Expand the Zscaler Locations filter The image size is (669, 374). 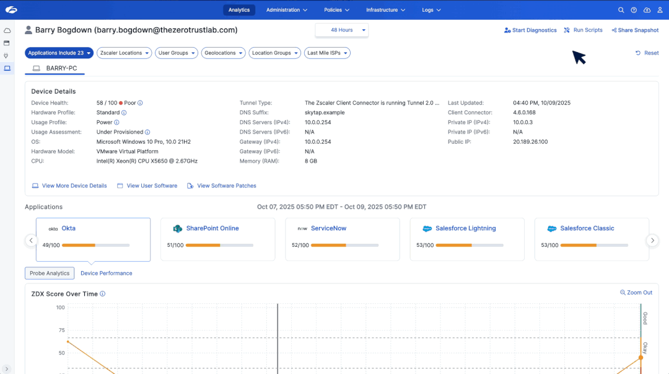[x=125, y=53]
